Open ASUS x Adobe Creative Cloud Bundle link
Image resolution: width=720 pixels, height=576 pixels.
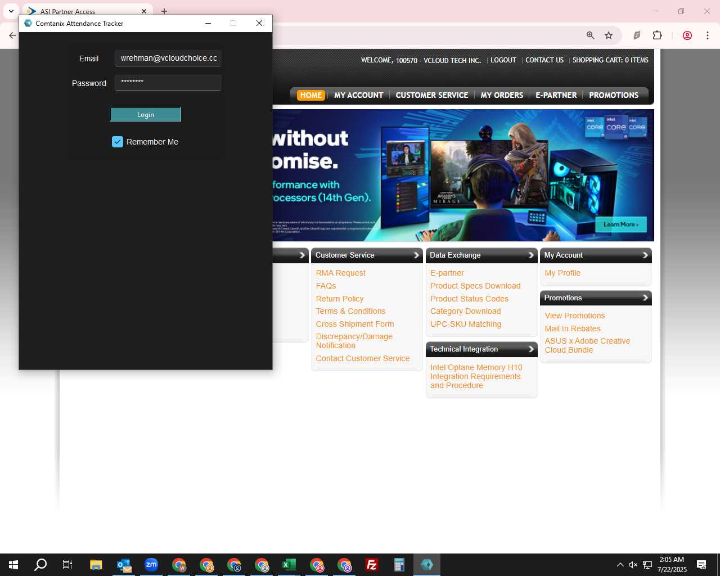pos(587,345)
